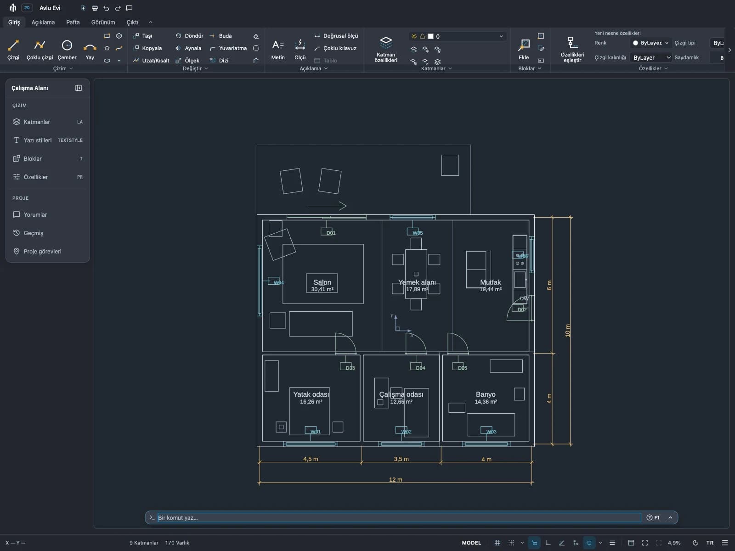The height and width of the screenshot is (551, 735).
Task: Select the Çoklu çizgi polyline tool
Action: (x=40, y=50)
